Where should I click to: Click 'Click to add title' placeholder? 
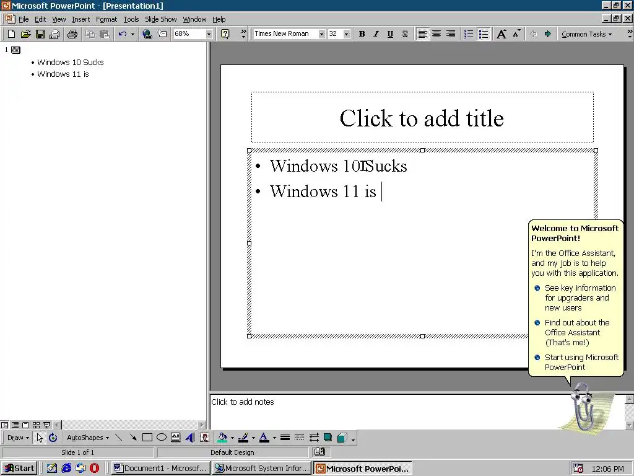[422, 118]
